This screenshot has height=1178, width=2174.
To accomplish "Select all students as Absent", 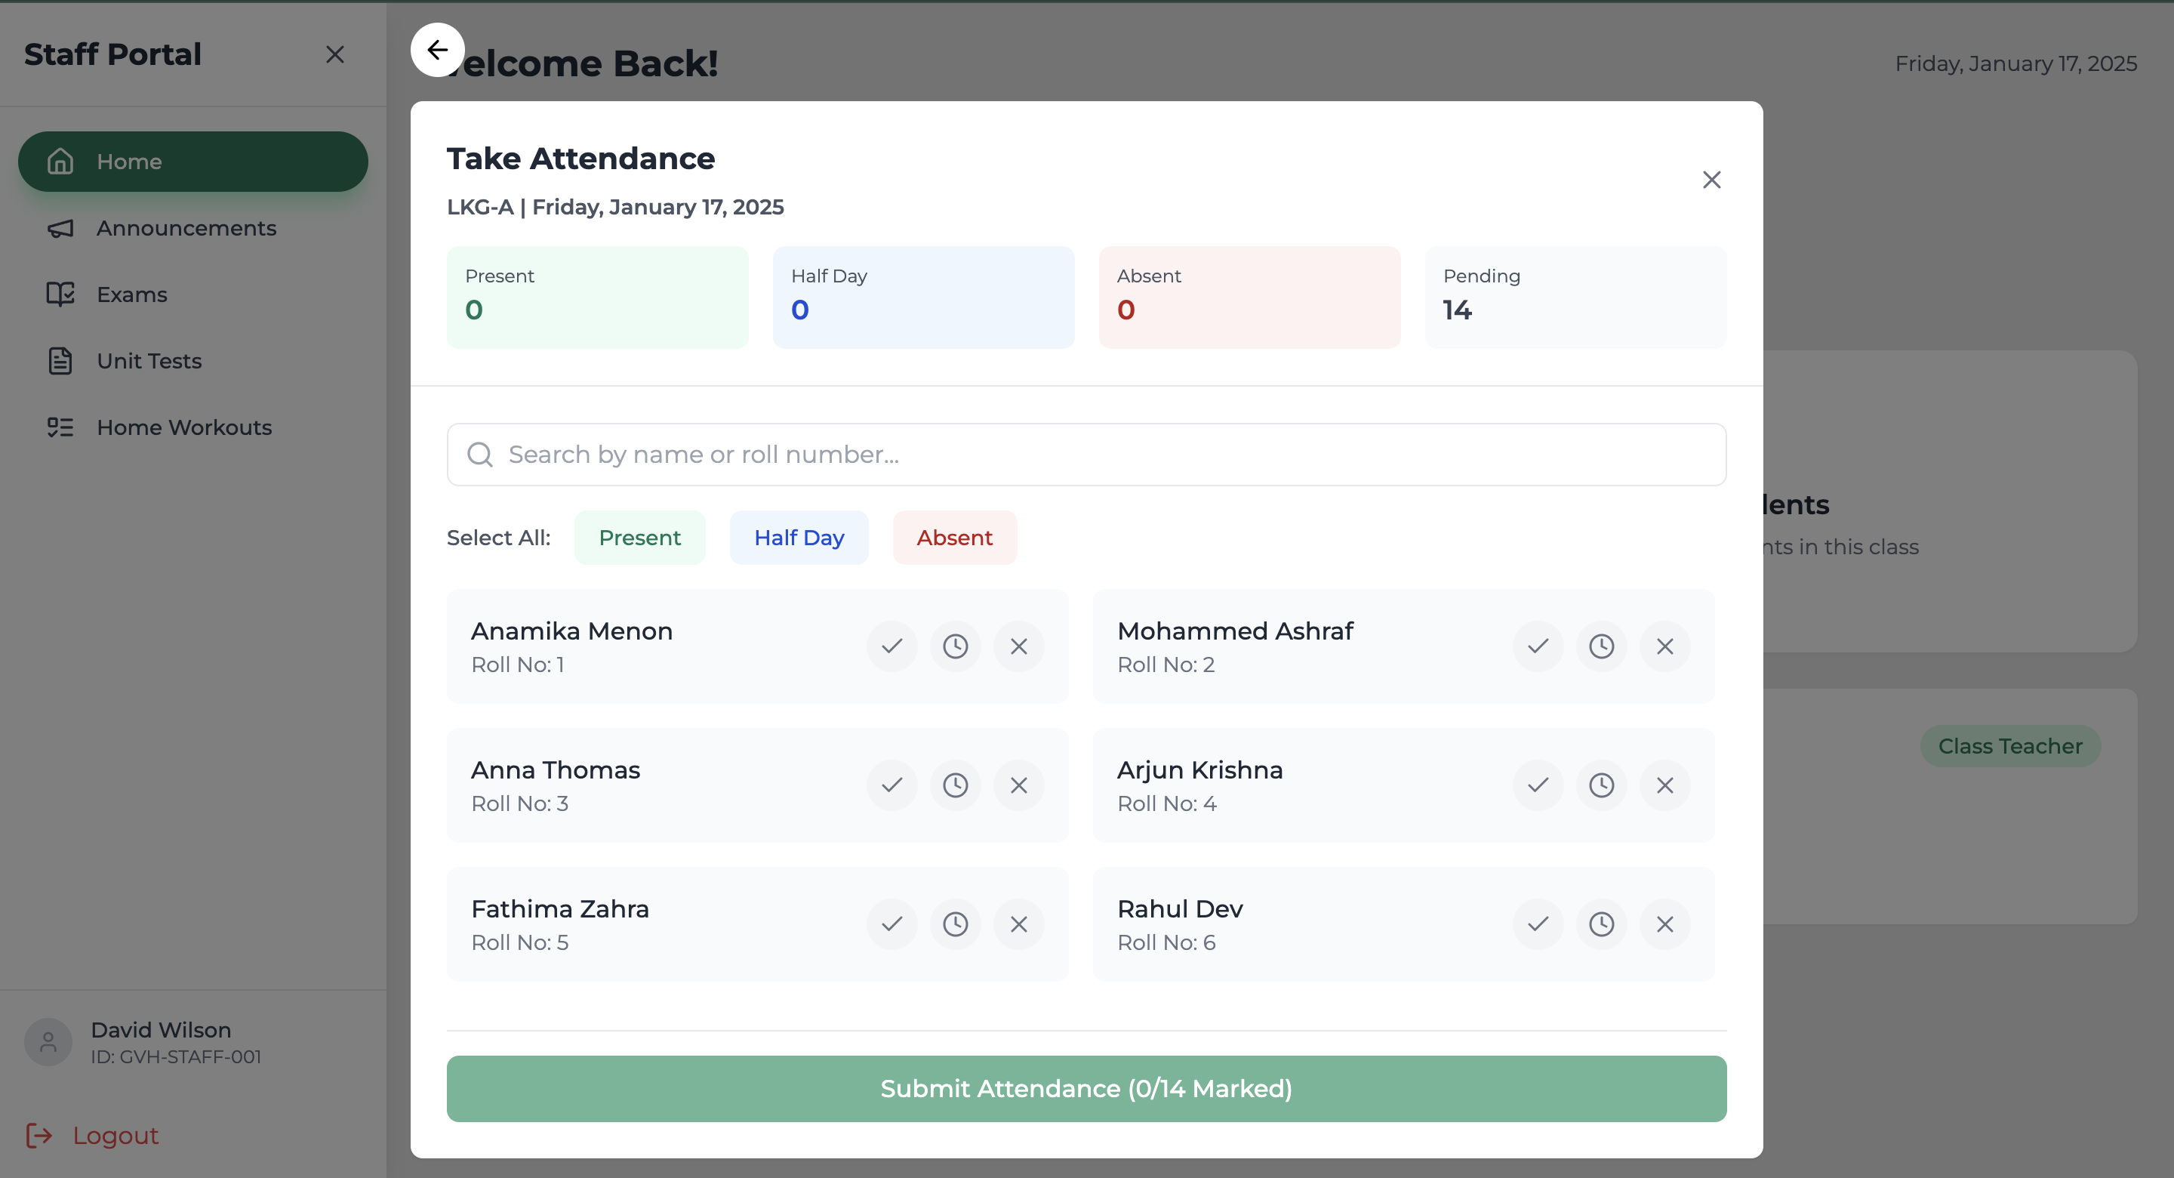I will [x=953, y=538].
